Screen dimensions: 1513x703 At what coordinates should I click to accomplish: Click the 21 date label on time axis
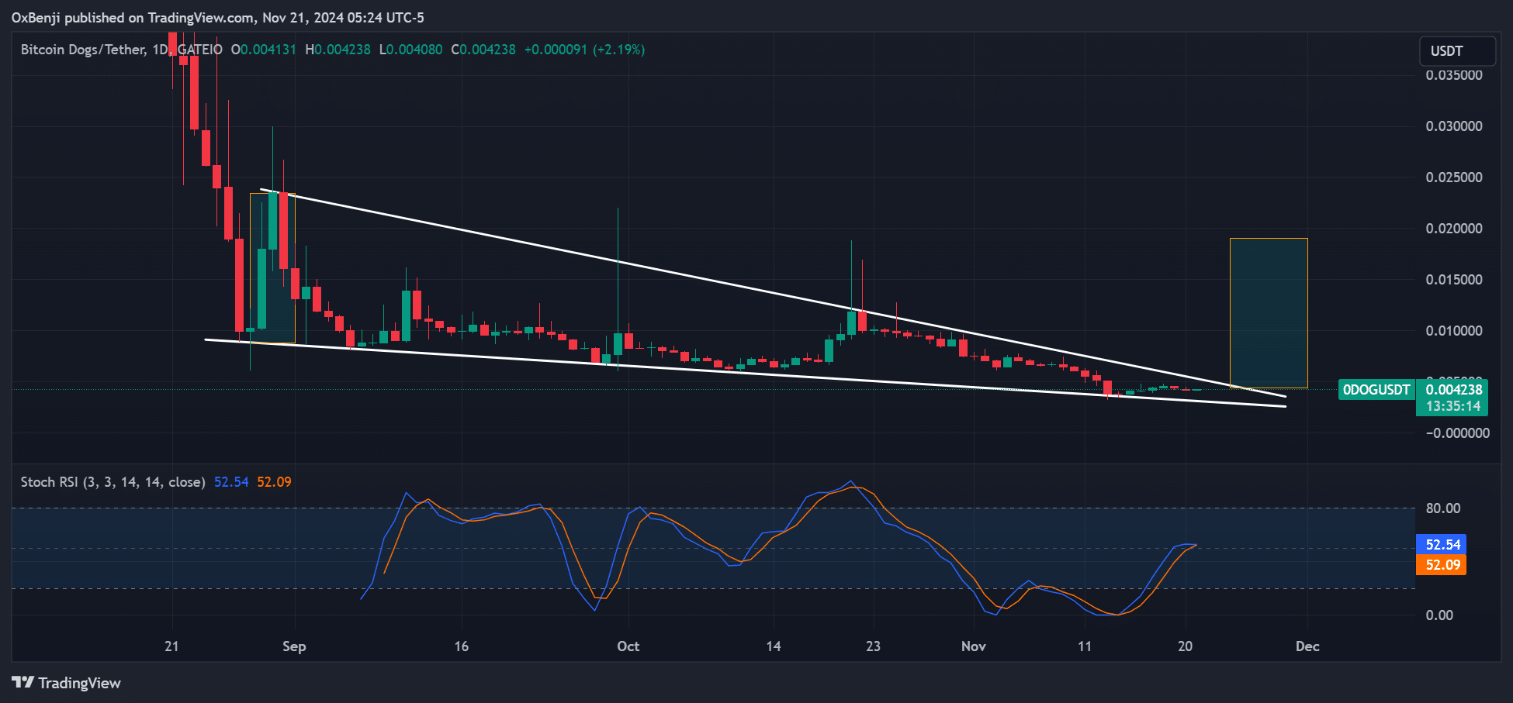[171, 646]
